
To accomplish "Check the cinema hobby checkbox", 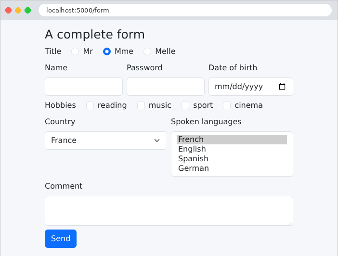I will (227, 105).
